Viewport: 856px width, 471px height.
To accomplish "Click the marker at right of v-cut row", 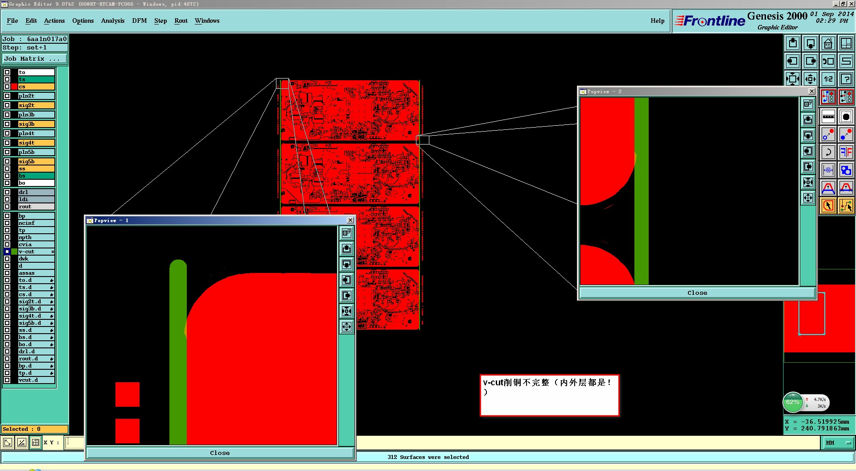I will (53, 252).
